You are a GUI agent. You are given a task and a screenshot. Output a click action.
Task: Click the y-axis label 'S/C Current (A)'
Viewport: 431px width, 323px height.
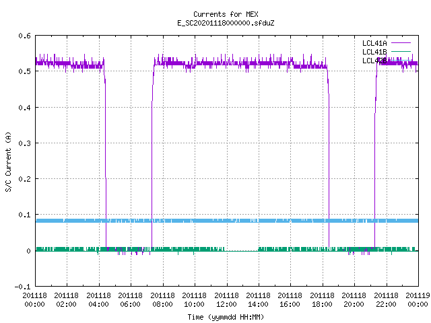tap(9, 162)
